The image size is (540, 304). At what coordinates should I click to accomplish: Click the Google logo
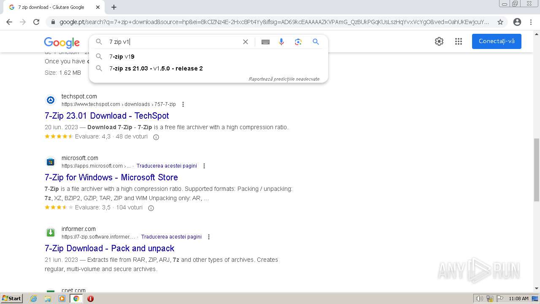(x=62, y=42)
